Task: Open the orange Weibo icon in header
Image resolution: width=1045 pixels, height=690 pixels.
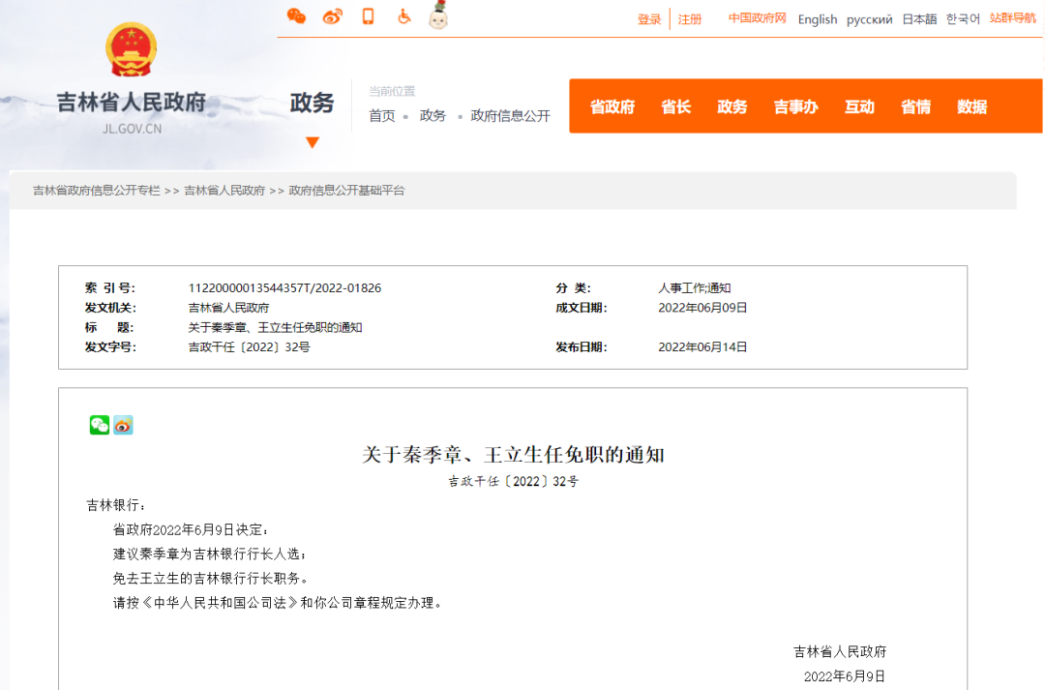Action: (333, 16)
